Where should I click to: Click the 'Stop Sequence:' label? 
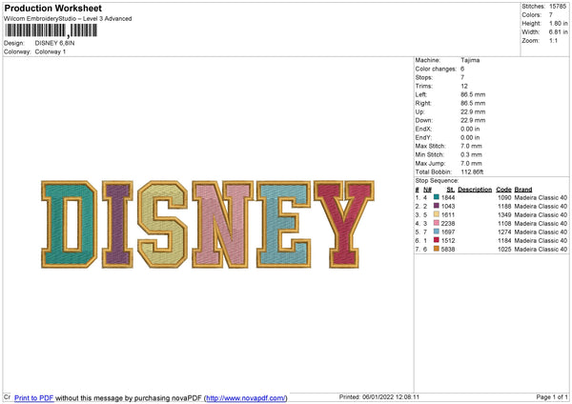(x=437, y=180)
